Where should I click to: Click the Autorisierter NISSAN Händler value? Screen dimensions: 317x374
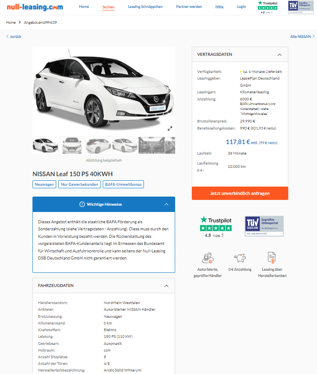129,309
